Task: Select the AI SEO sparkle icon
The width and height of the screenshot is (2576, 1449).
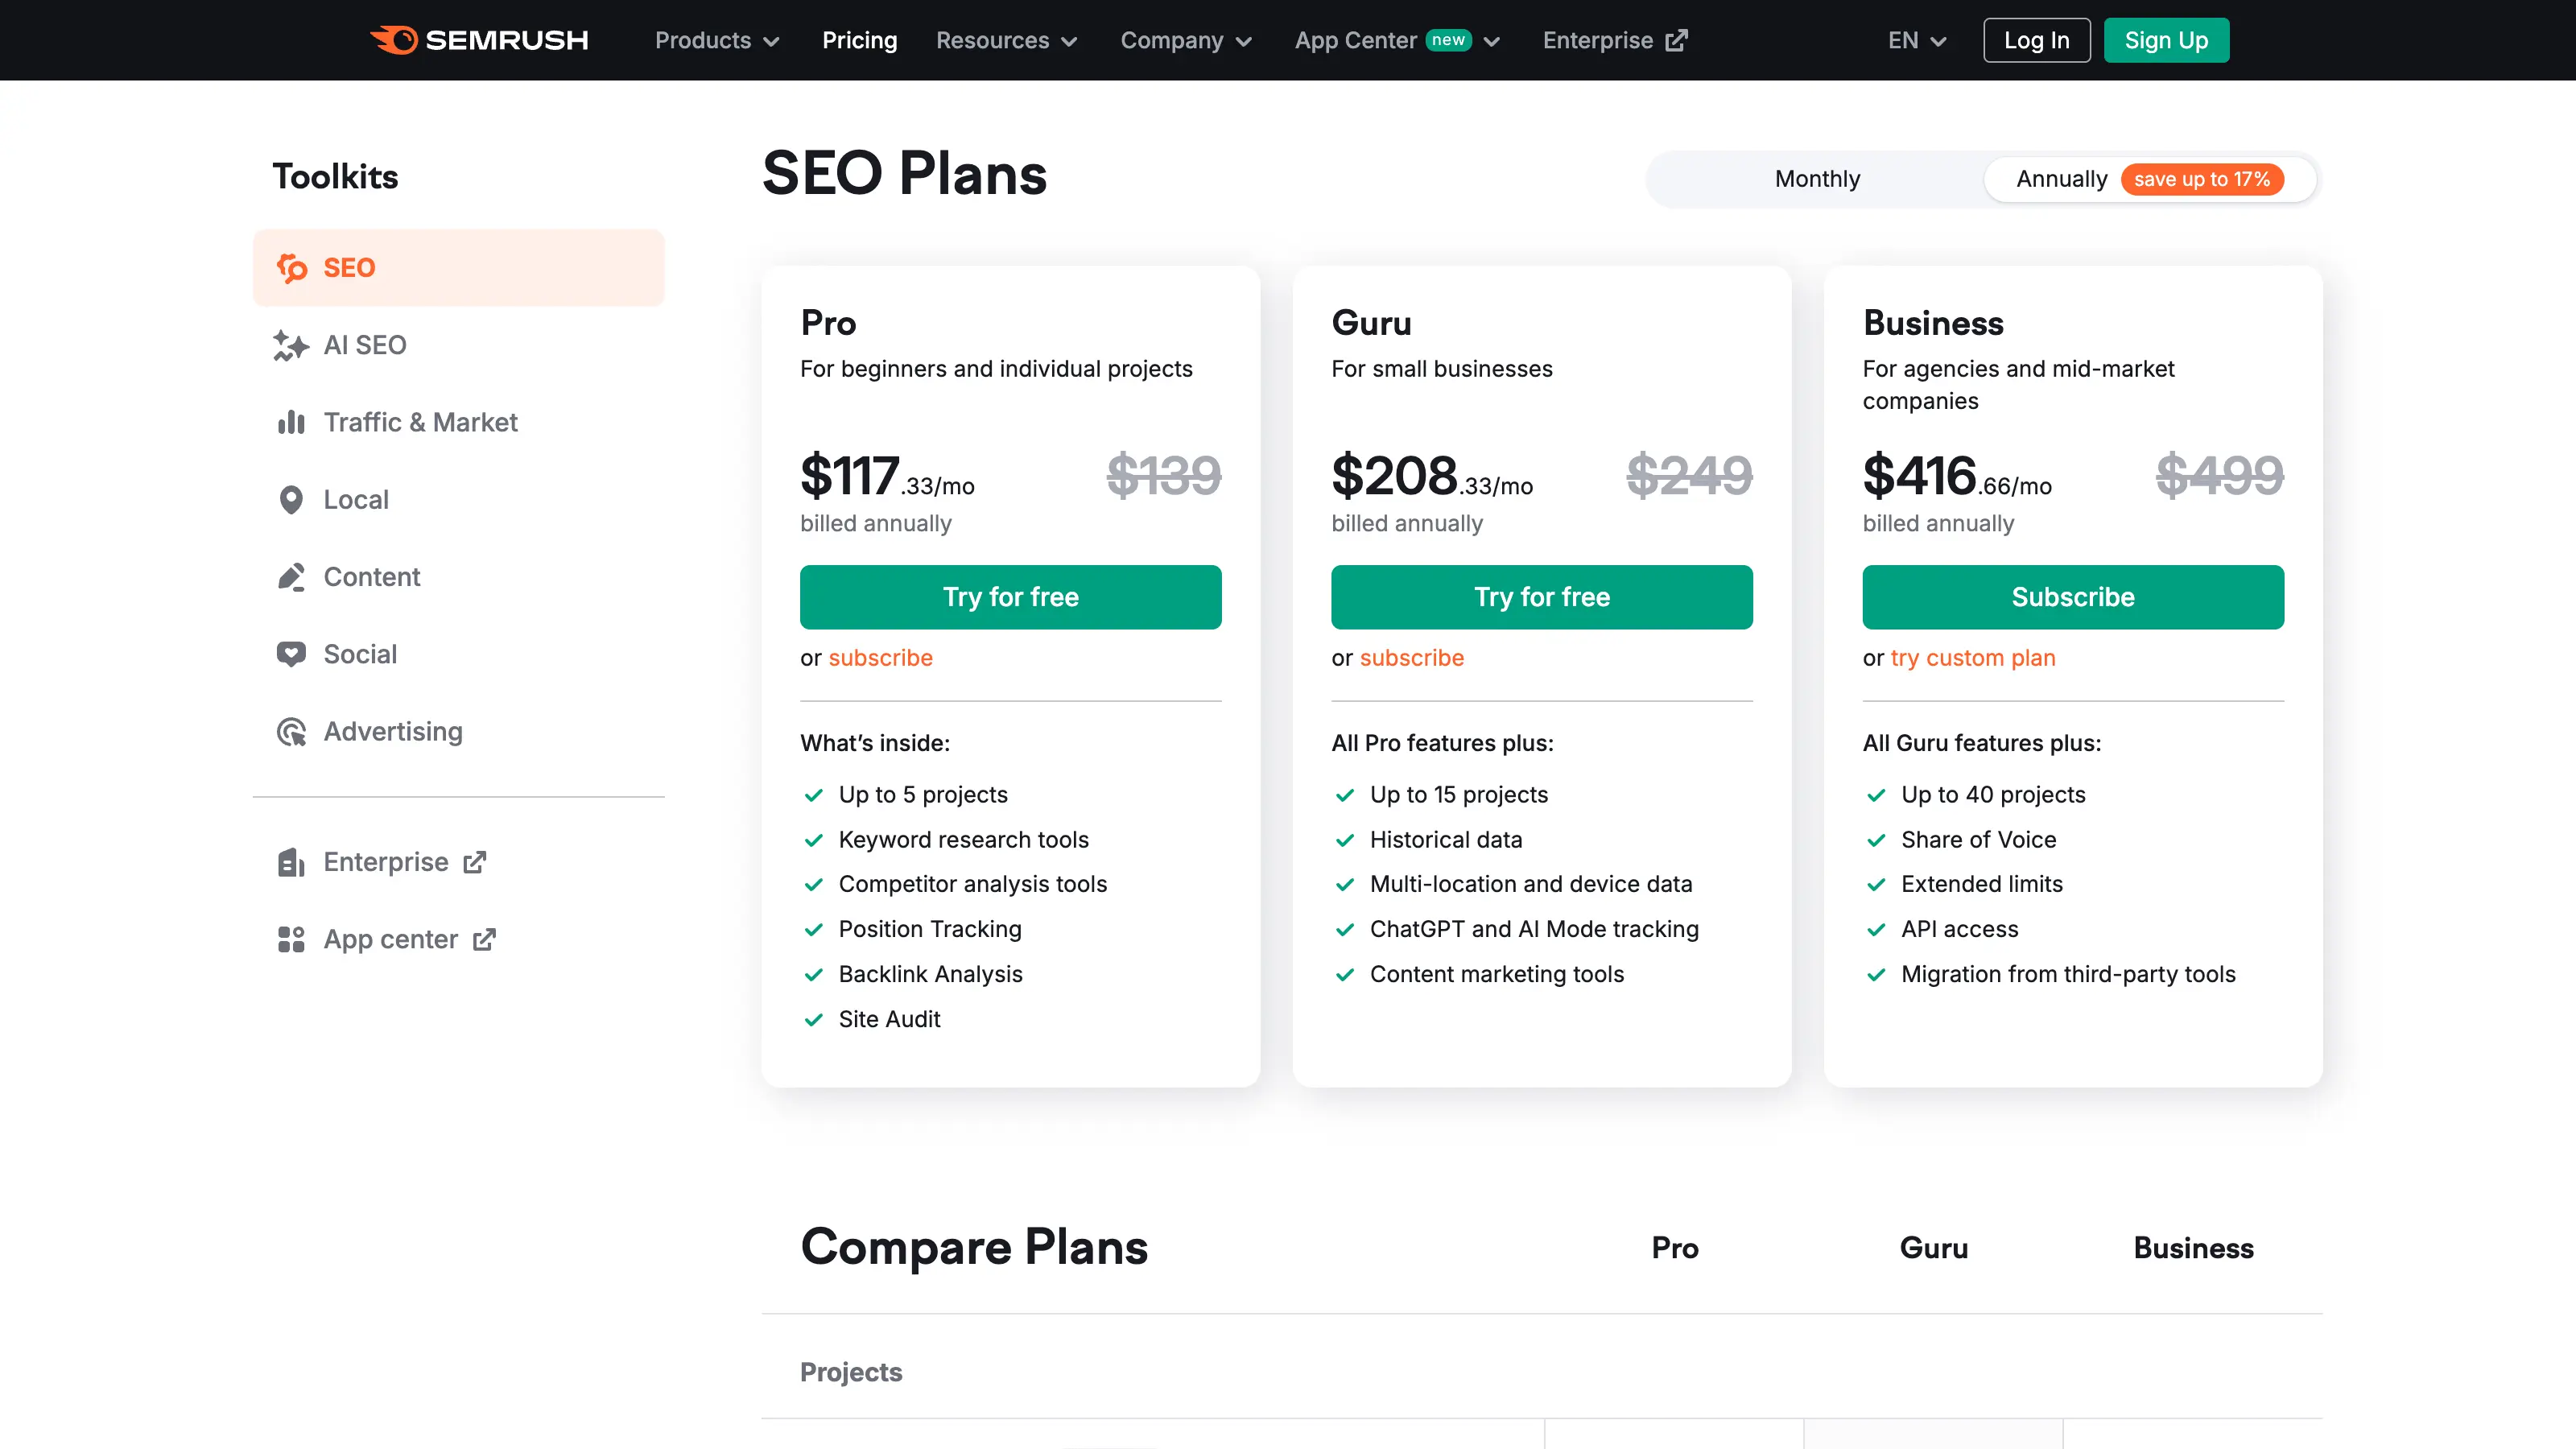Action: coord(290,345)
